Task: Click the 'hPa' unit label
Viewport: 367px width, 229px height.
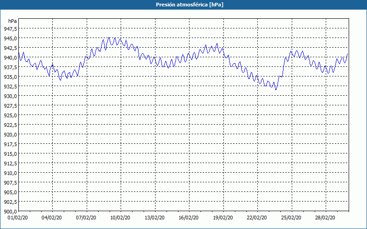Action: 12,21
